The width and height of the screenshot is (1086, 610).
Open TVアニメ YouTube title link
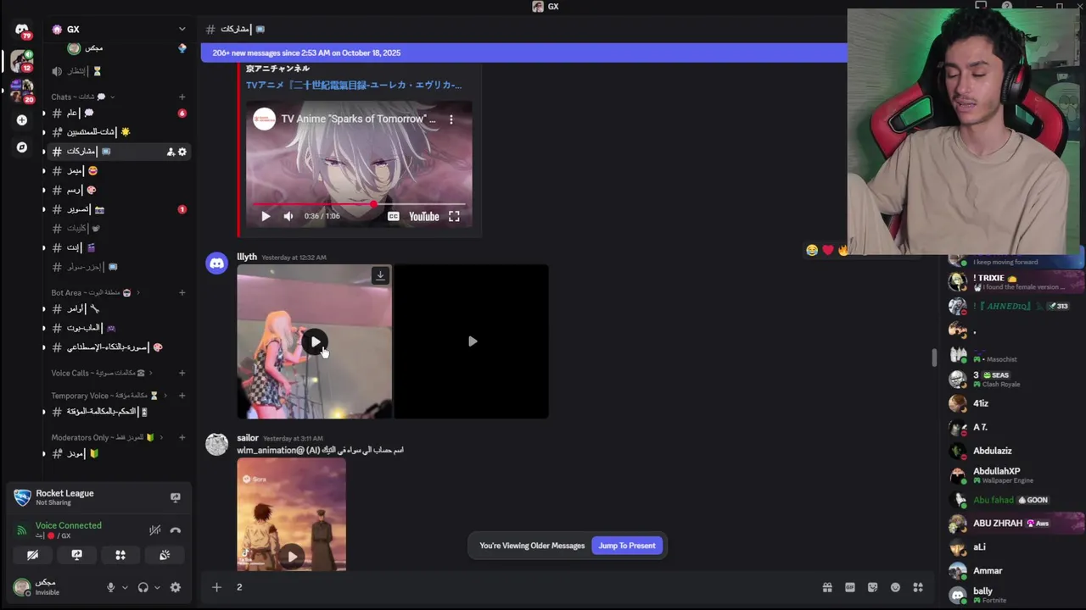pyautogui.click(x=354, y=85)
